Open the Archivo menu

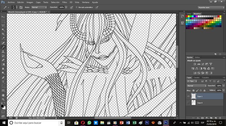[11, 2]
